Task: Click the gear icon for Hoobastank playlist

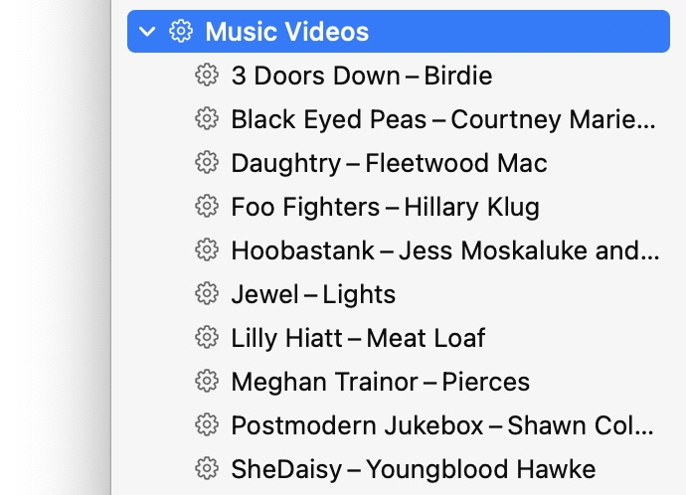Action: point(206,250)
